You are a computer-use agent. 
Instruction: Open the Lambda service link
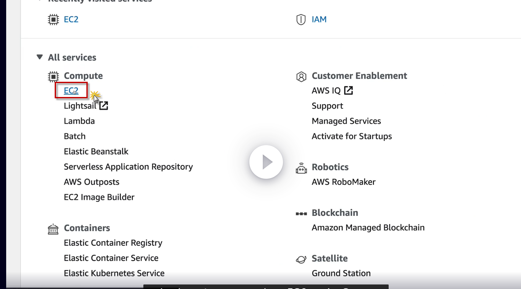79,121
